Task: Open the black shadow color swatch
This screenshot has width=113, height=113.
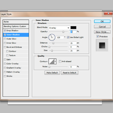Action: tap(73, 28)
